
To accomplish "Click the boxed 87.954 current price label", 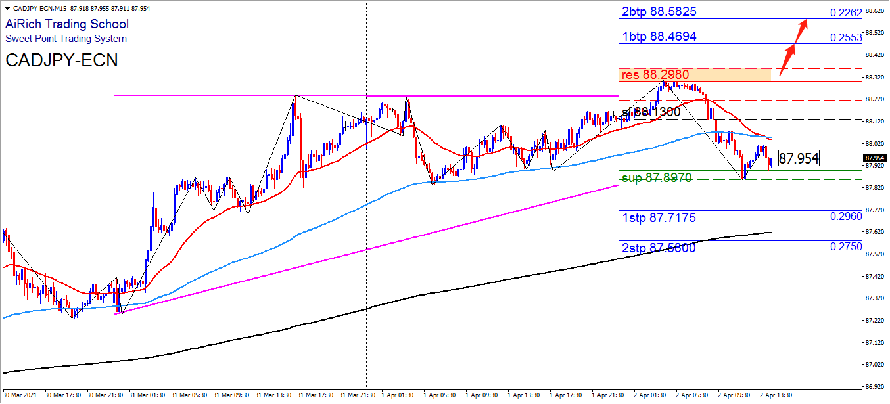I will (799, 158).
